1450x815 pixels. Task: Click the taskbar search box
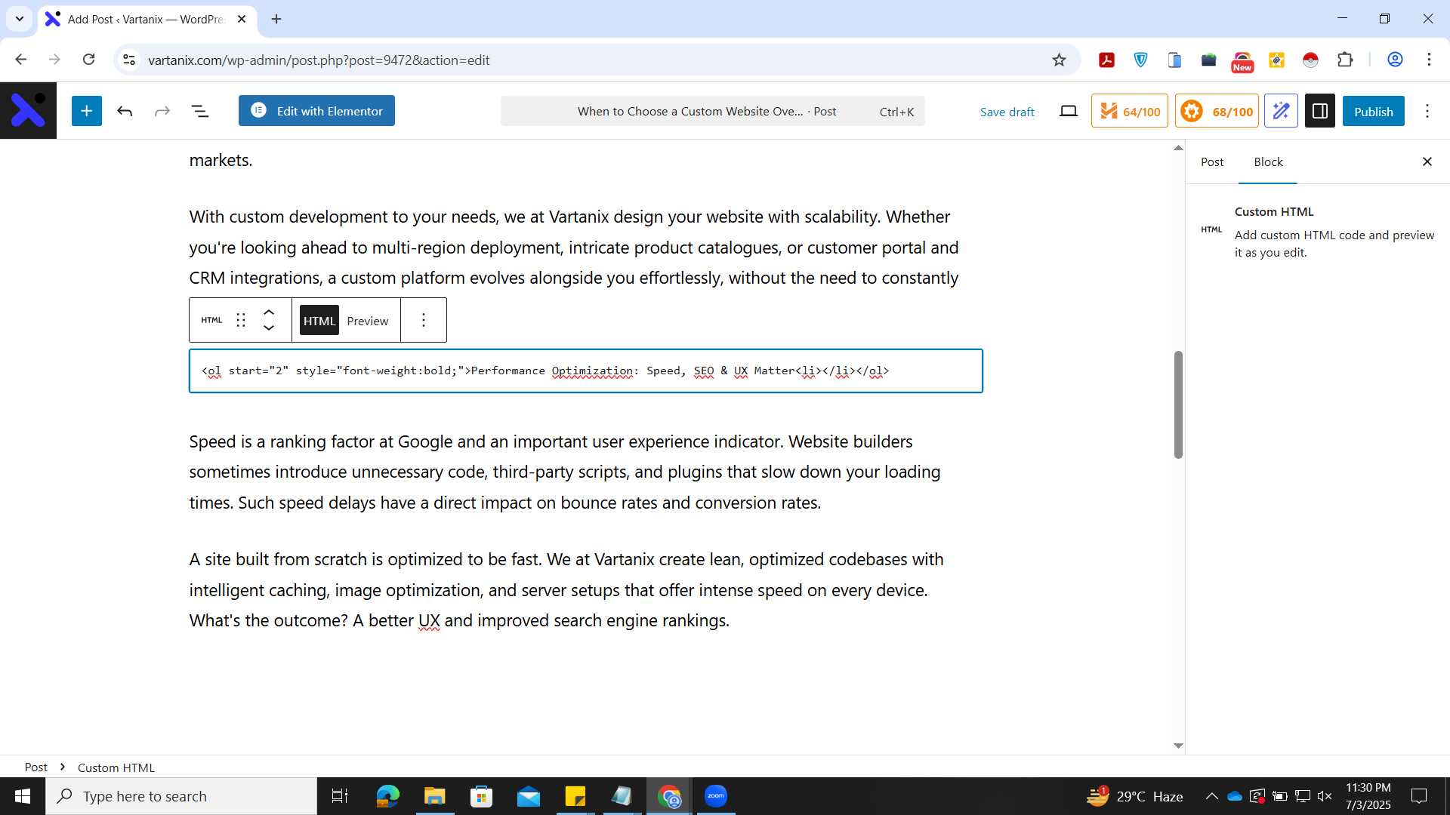181,796
